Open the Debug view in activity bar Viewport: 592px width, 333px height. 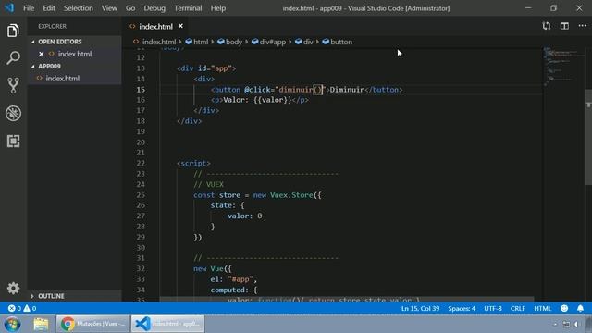click(x=13, y=113)
